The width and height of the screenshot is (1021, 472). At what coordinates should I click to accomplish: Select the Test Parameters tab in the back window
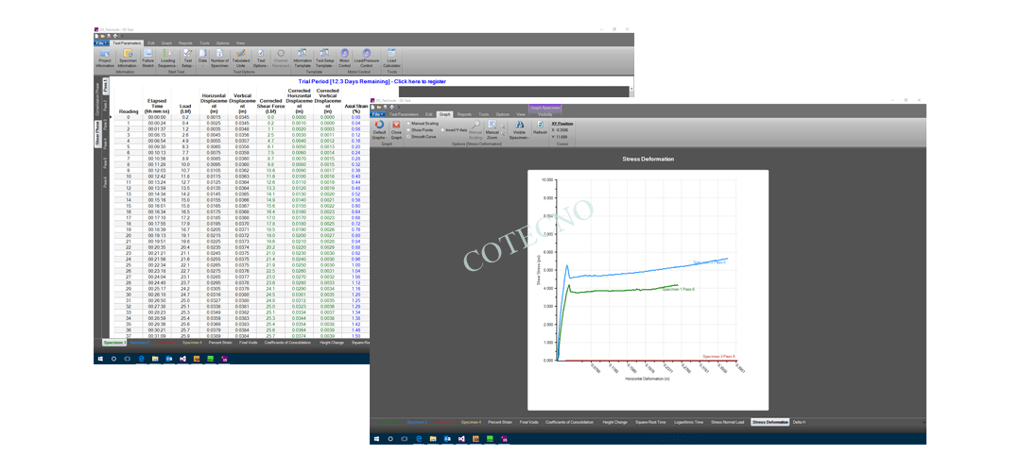point(127,42)
